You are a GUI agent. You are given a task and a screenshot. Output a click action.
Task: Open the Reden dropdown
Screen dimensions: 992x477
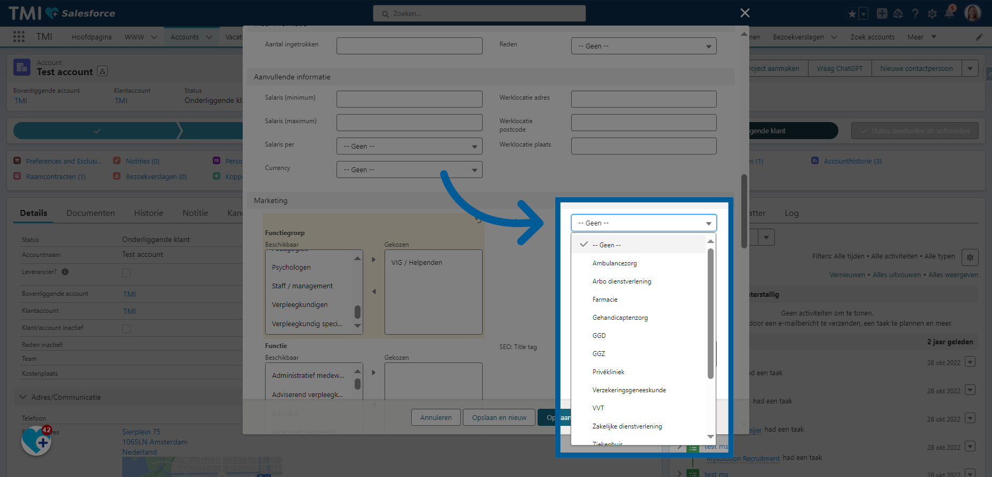(644, 46)
